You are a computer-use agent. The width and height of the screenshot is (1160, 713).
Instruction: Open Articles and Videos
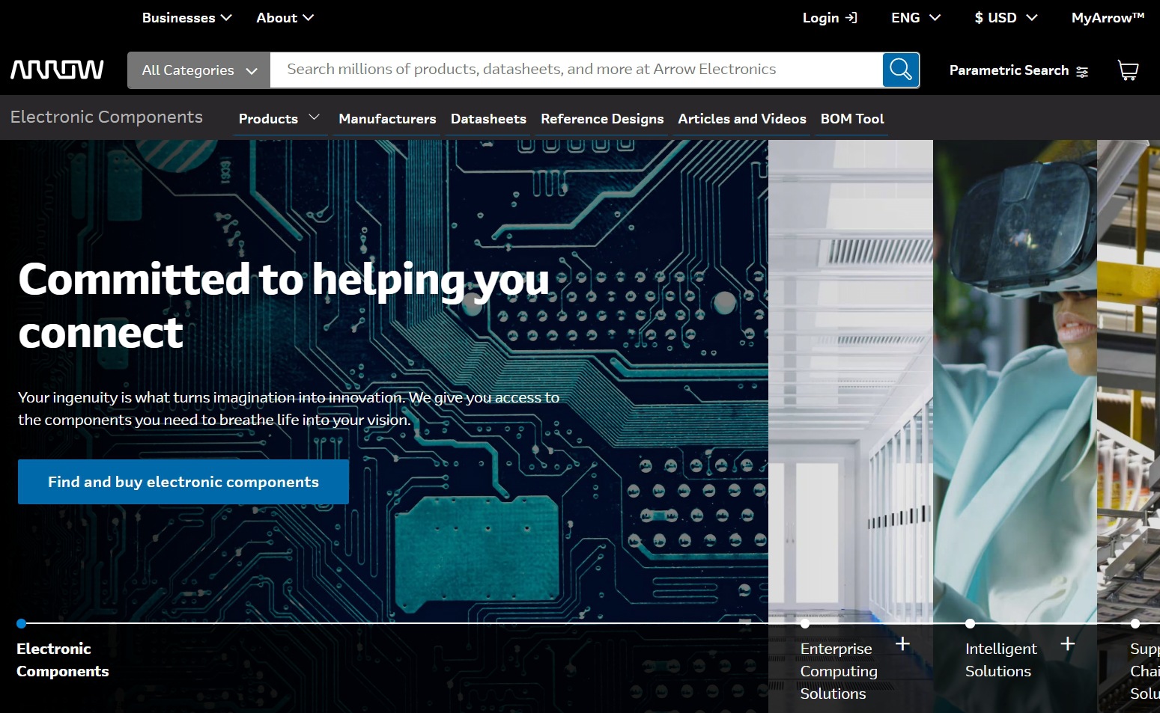pos(742,119)
